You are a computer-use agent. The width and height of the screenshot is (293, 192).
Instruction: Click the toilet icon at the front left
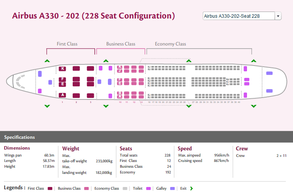click(x=40, y=91)
